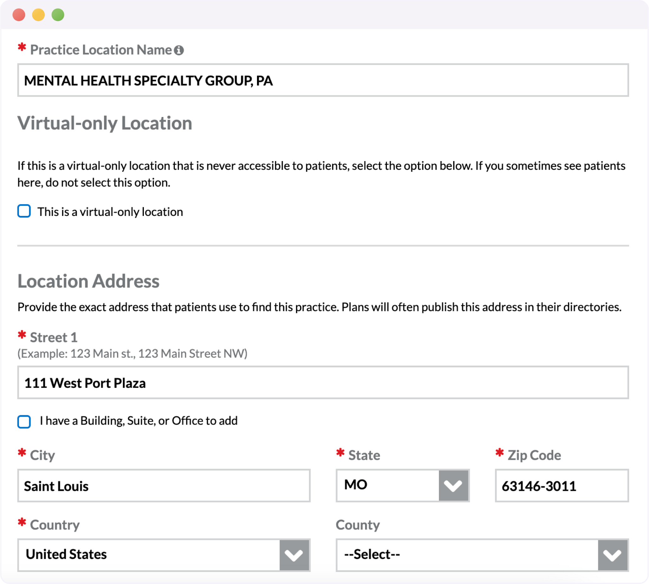Screen dimensions: 649x584
Task: Check the virtual-only location checkbox
Action: point(24,211)
